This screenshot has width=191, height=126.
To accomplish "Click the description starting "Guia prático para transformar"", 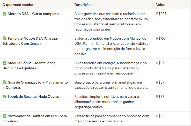I will 111,85.
